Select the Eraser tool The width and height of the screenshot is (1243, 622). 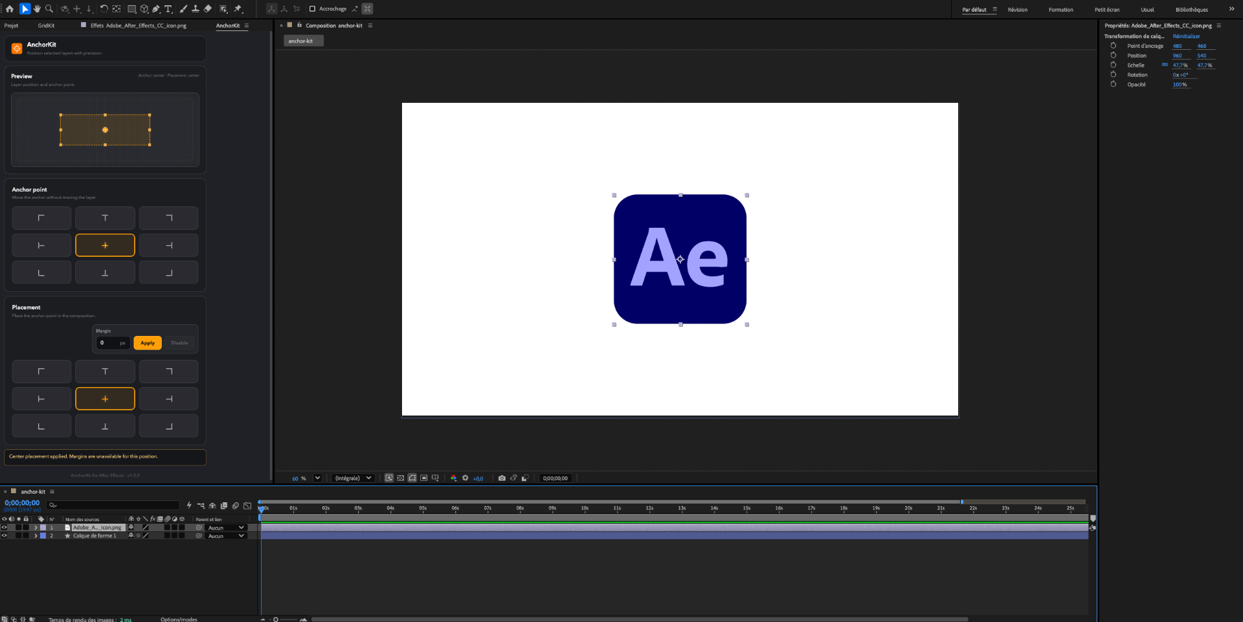click(208, 9)
